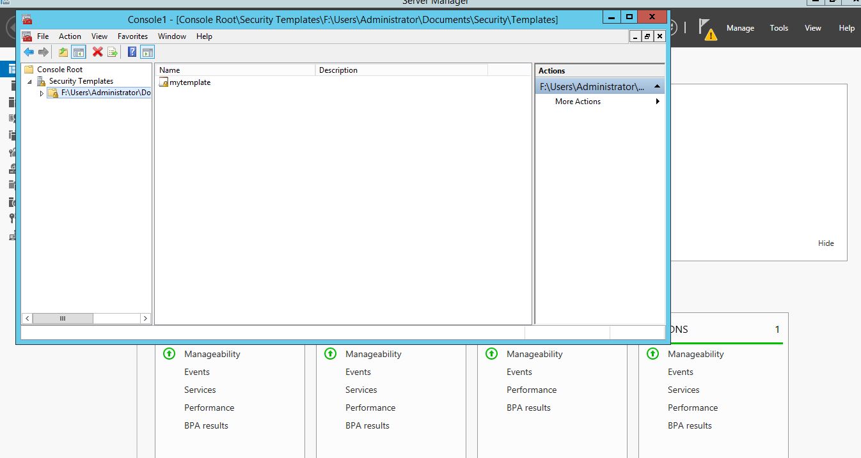
Task: Click the toolbox icon in Console1 title bar
Action: click(x=27, y=20)
